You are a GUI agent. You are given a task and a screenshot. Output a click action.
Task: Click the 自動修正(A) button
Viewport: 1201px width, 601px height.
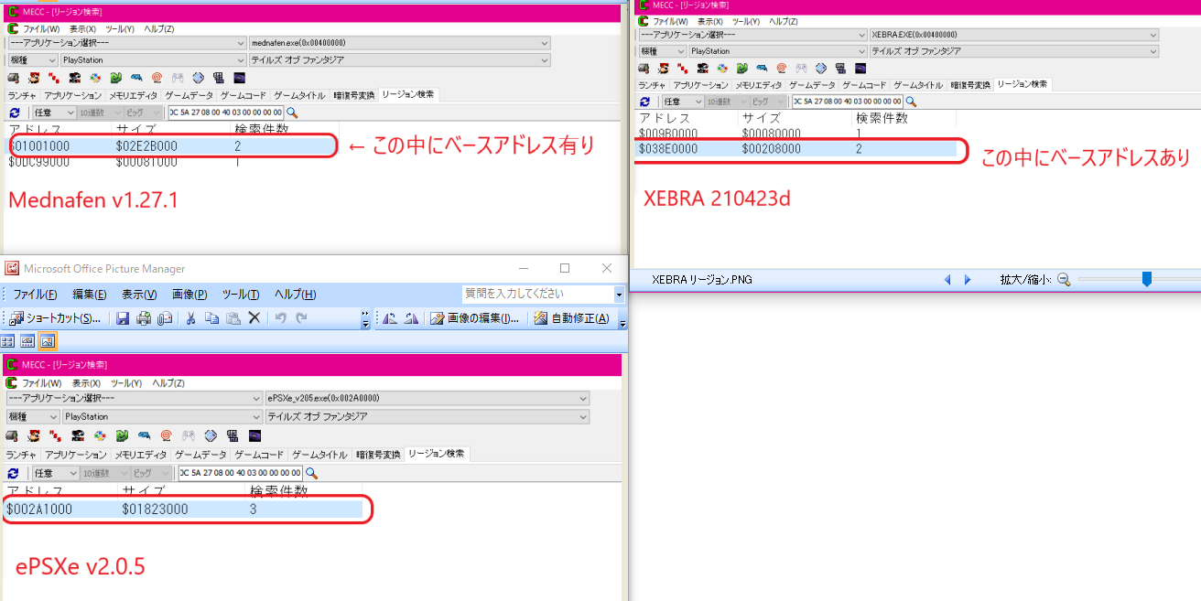(573, 318)
